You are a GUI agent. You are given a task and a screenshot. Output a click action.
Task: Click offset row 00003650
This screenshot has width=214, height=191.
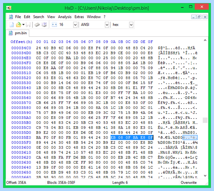(21, 172)
